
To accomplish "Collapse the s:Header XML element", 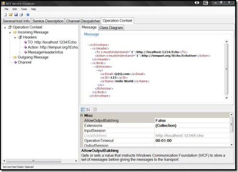I will click(x=91, y=48).
